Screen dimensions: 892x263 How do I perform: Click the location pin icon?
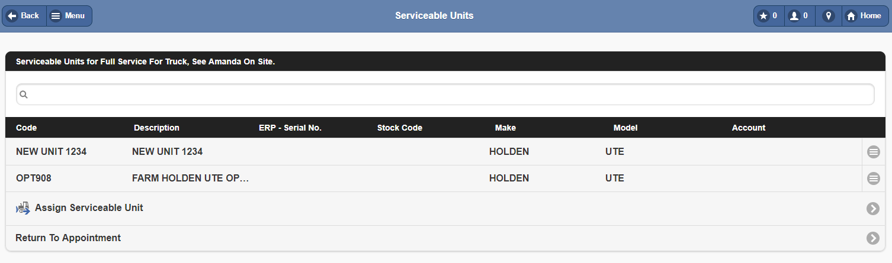pyautogui.click(x=829, y=16)
